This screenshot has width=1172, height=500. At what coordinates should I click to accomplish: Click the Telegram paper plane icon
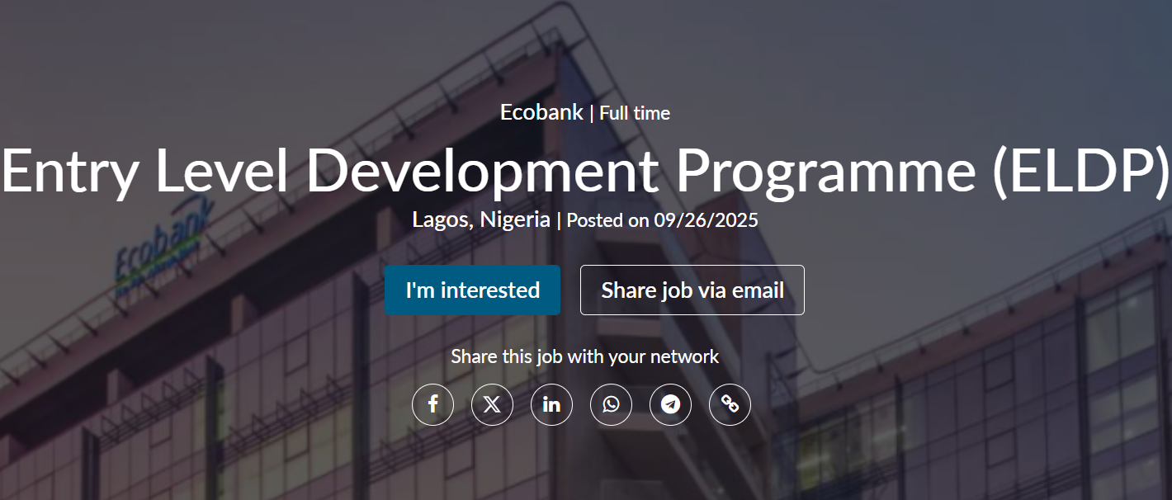pos(670,404)
